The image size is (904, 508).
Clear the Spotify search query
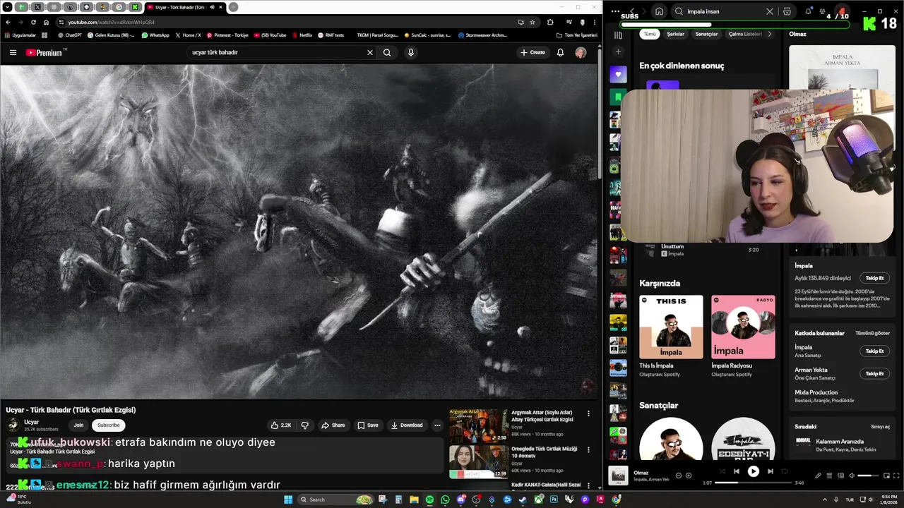[770, 11]
